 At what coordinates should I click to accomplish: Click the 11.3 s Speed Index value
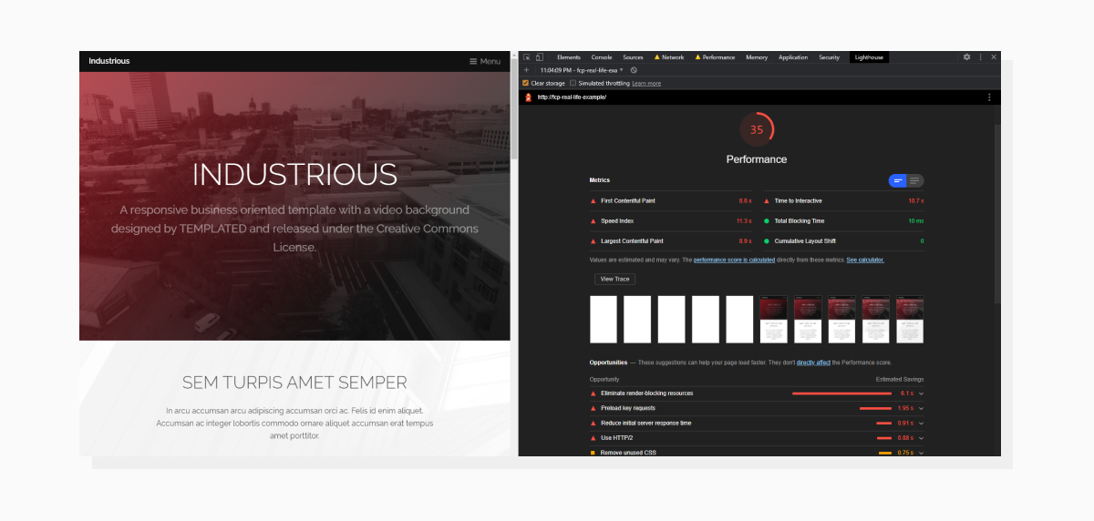[744, 221]
